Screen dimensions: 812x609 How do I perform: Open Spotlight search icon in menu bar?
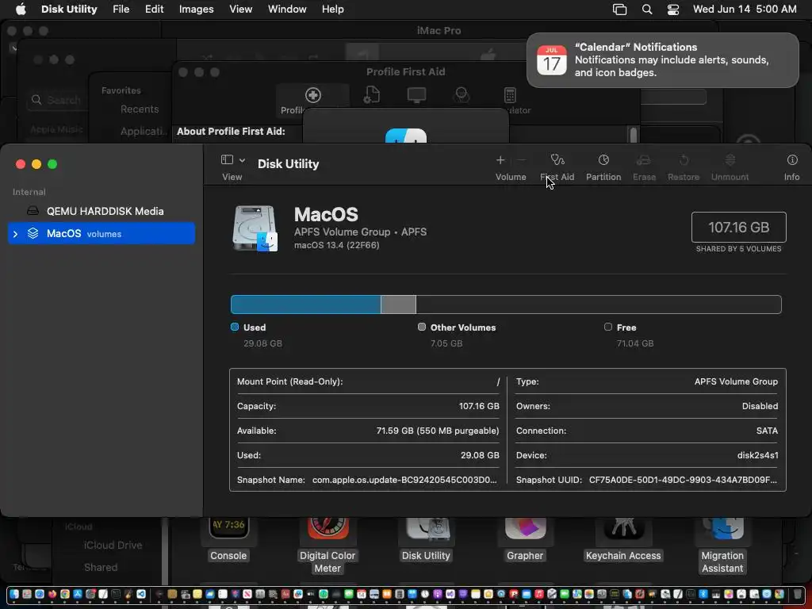[647, 10]
